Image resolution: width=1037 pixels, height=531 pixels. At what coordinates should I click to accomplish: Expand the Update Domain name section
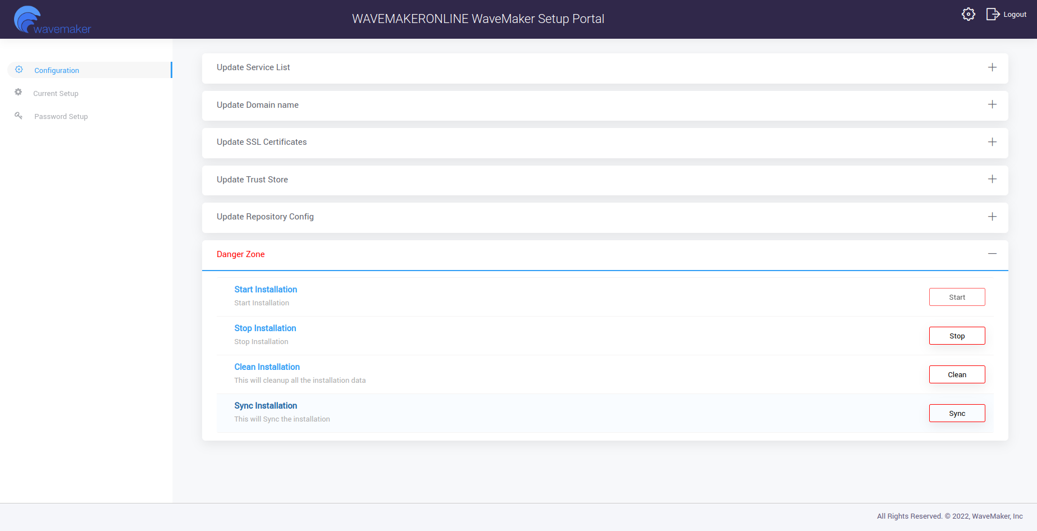click(x=992, y=105)
